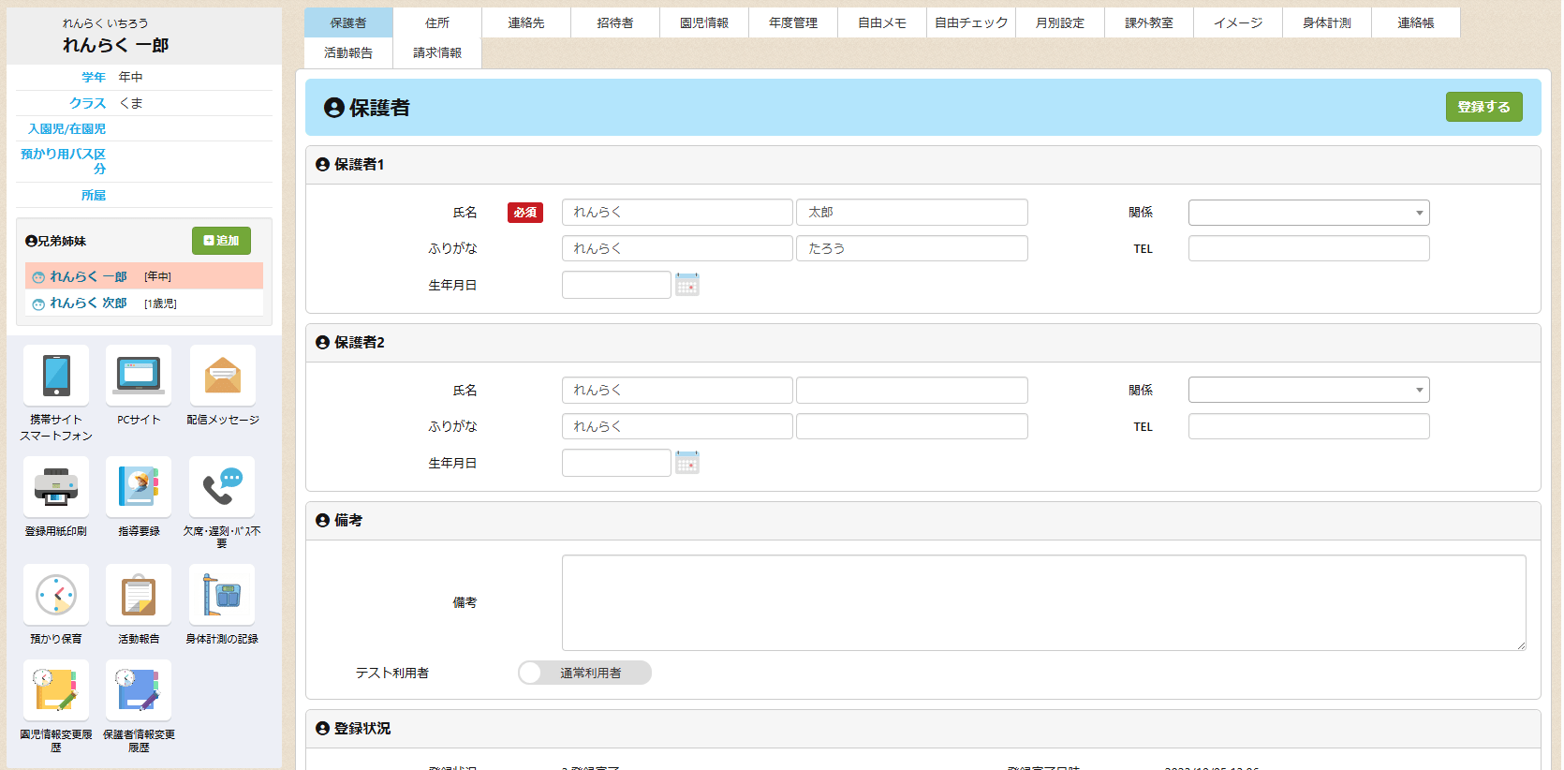Switch to the イメージ tab
The image size is (1564, 770).
point(1238,22)
